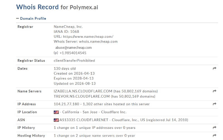Click IANA ID: 1068 text
The height and width of the screenshot is (140, 223).
[x=66, y=31]
